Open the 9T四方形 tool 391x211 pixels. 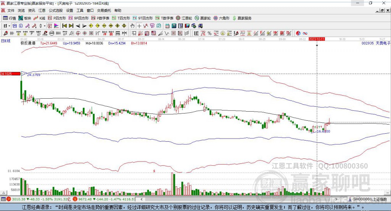[x=143, y=18]
